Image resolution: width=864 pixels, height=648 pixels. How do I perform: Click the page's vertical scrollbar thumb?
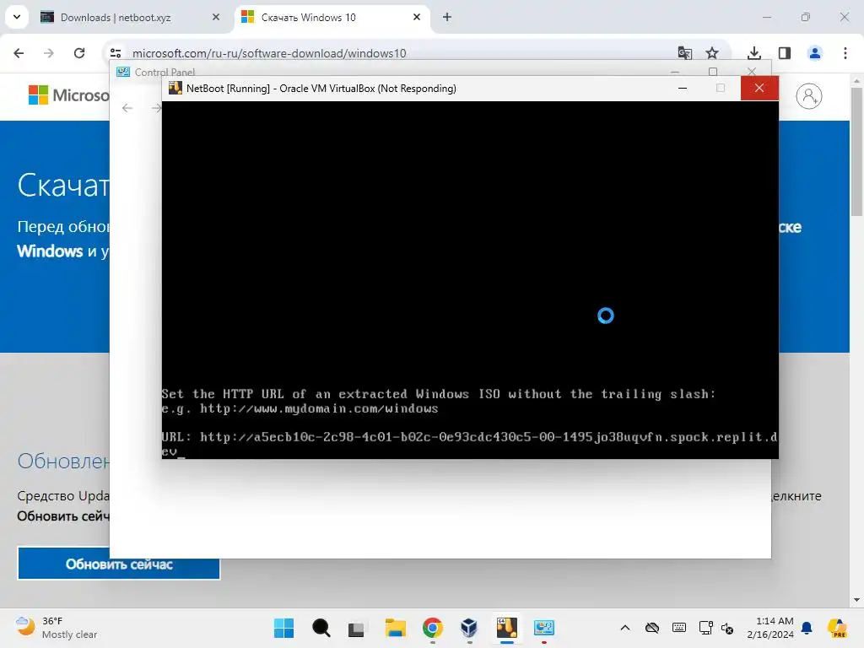click(856, 152)
